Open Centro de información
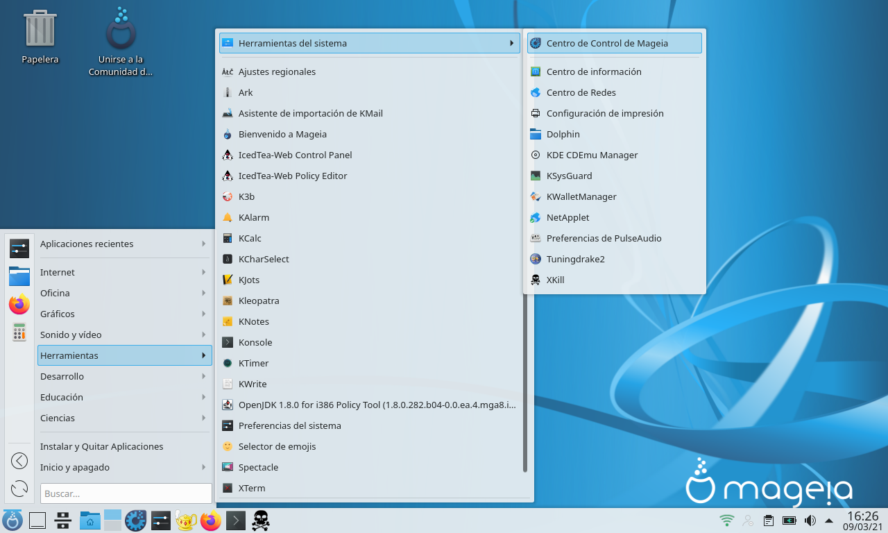The width and height of the screenshot is (888, 533). pyautogui.click(x=614, y=71)
